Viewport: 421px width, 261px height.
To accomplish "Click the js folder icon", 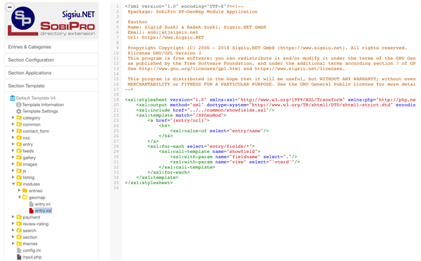I will (19, 170).
